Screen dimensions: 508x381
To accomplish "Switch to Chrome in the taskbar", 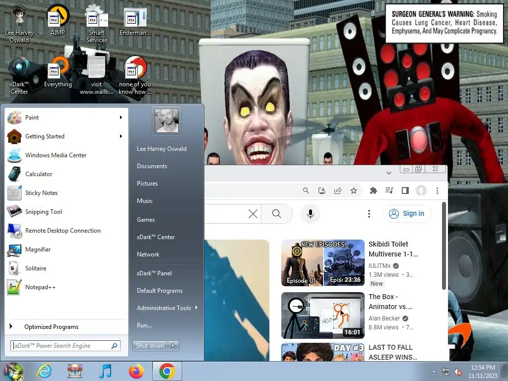I will (x=167, y=371).
